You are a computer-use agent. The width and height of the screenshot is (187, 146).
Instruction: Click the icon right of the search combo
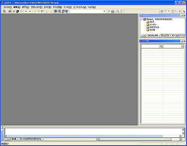tap(109, 11)
